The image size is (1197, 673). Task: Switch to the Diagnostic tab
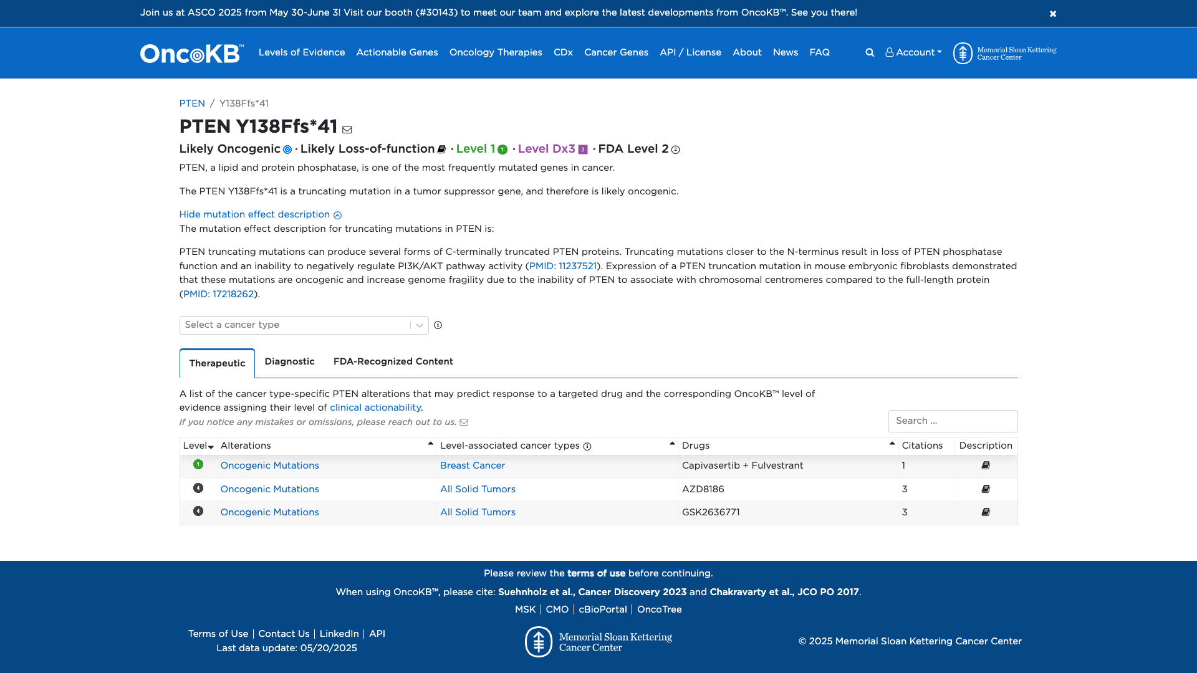click(x=289, y=362)
